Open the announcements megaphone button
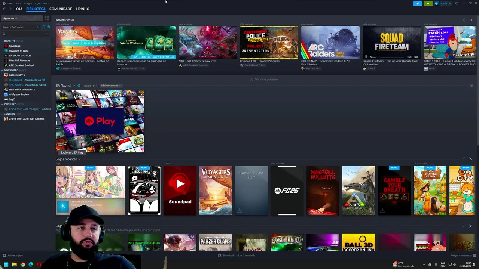The image size is (479, 269). click(417, 3)
